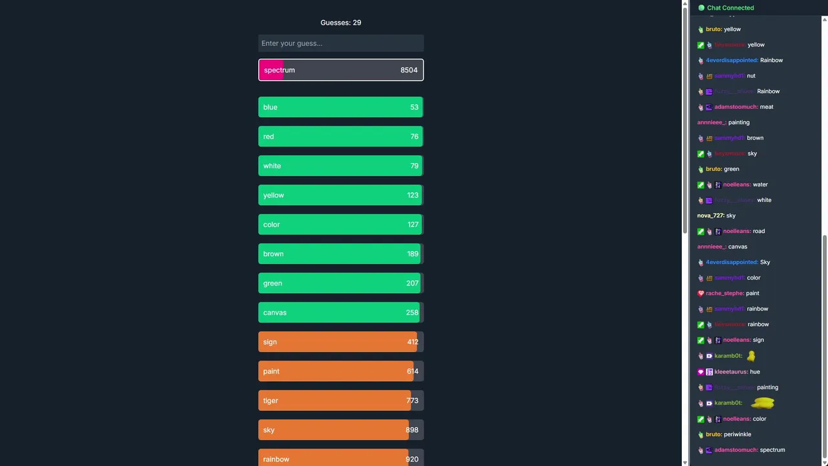Click the green check badge beside noelleans' sign message
828x466 pixels.
tap(701, 340)
